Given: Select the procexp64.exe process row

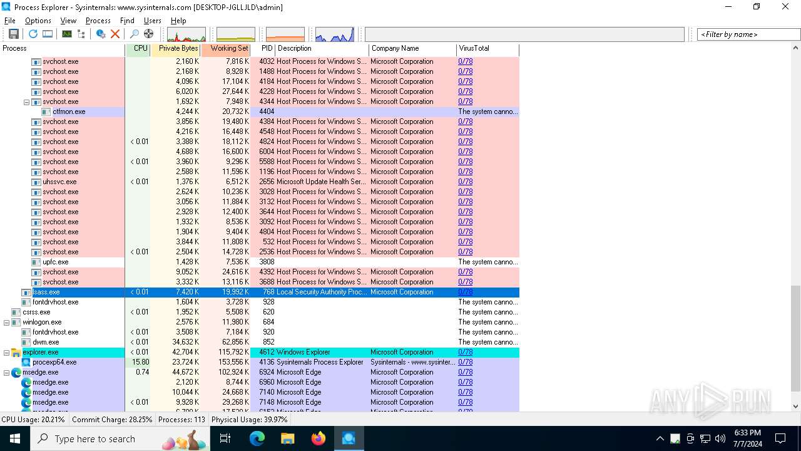Looking at the screenshot, I should tap(260, 362).
